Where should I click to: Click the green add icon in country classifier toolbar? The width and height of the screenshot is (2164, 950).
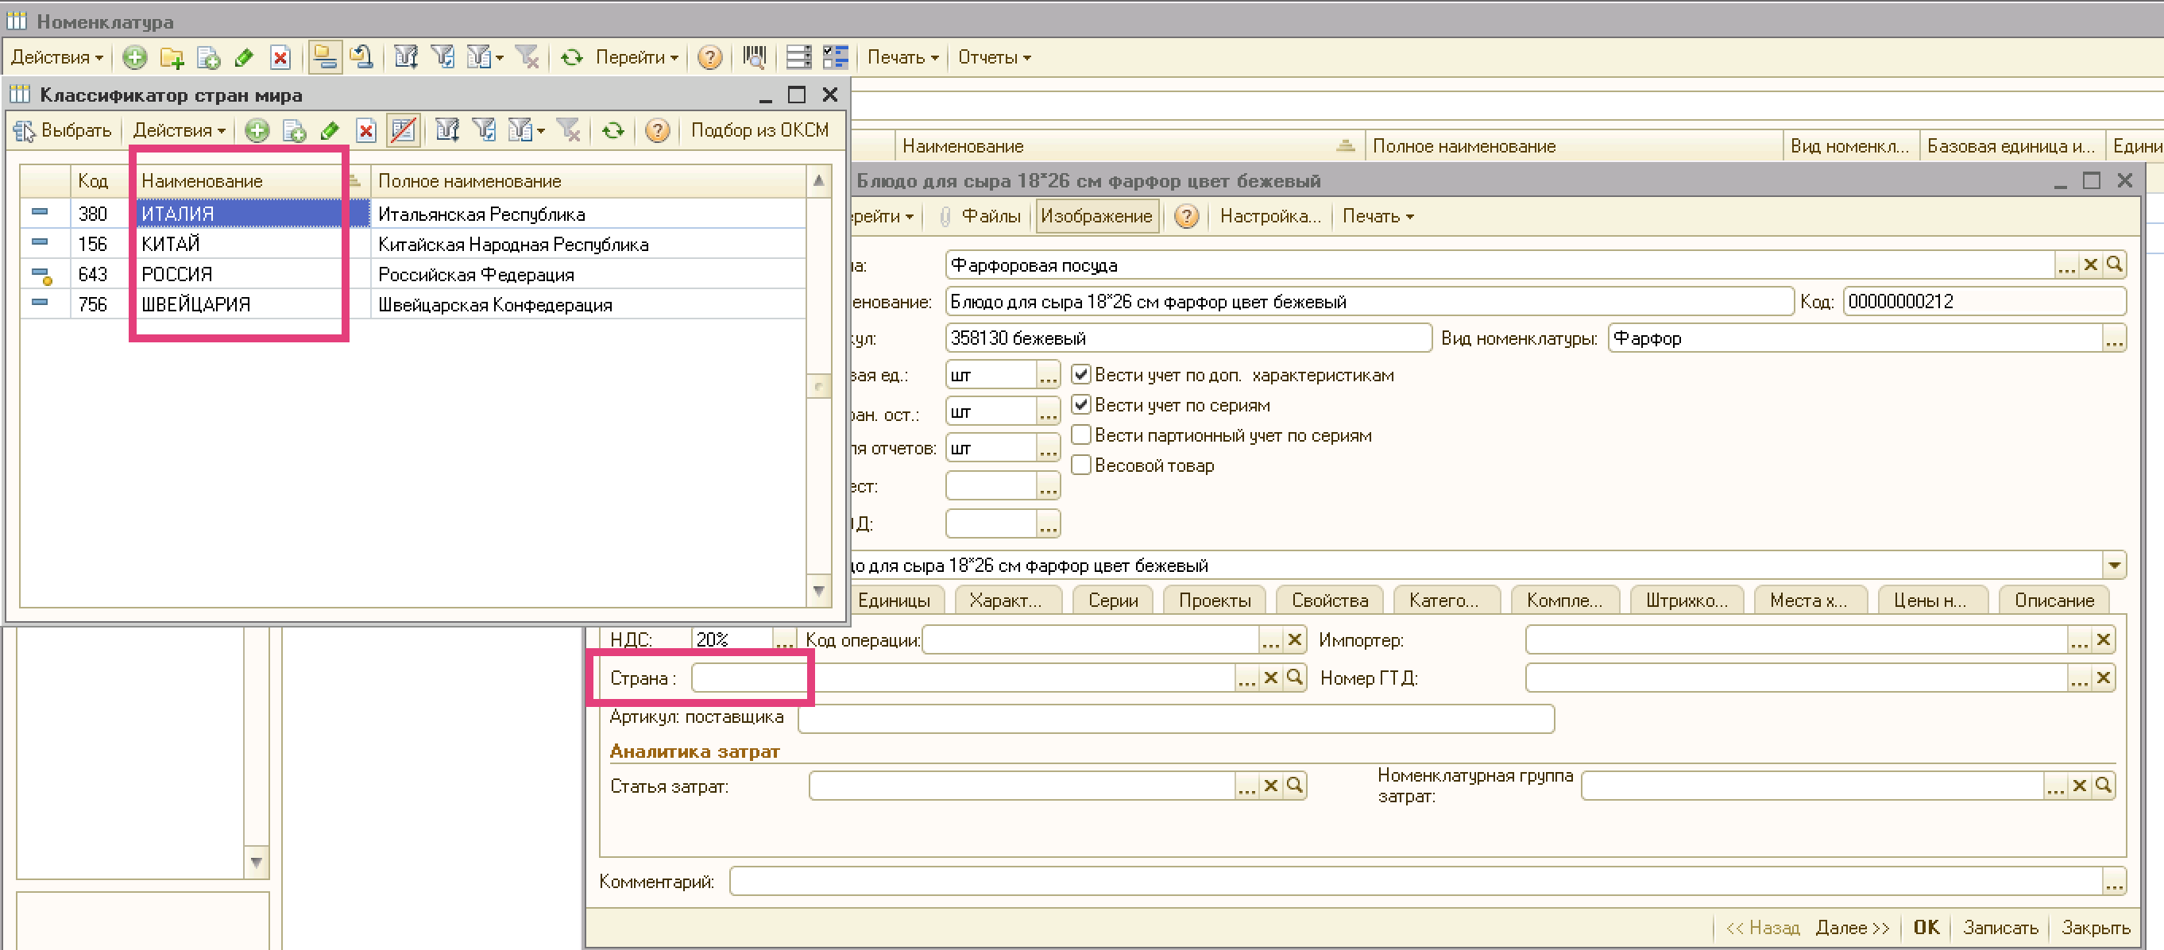(257, 130)
